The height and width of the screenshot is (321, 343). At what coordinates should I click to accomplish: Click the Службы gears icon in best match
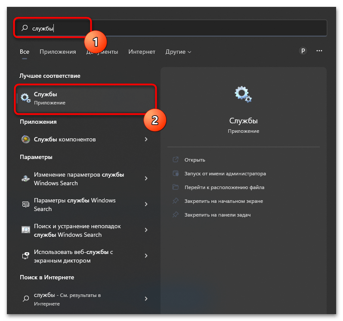25,98
